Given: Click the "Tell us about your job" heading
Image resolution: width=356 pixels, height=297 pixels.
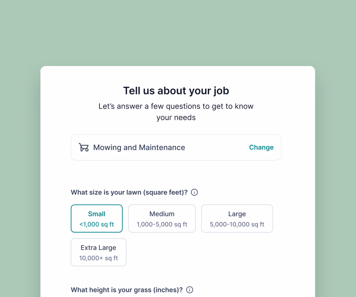Looking at the screenshot, I should click(176, 91).
